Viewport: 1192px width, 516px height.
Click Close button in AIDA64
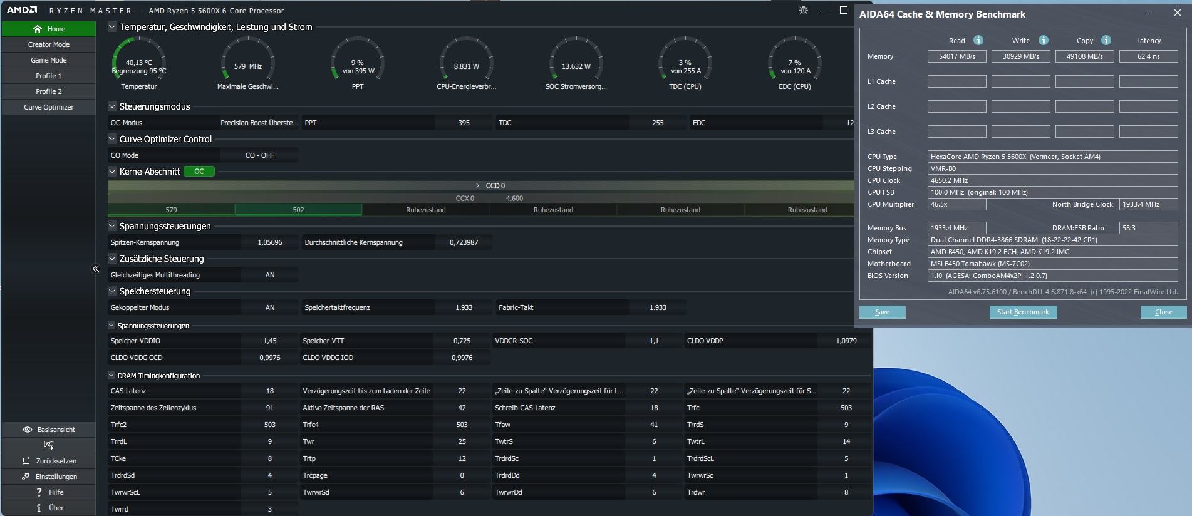coord(1163,312)
